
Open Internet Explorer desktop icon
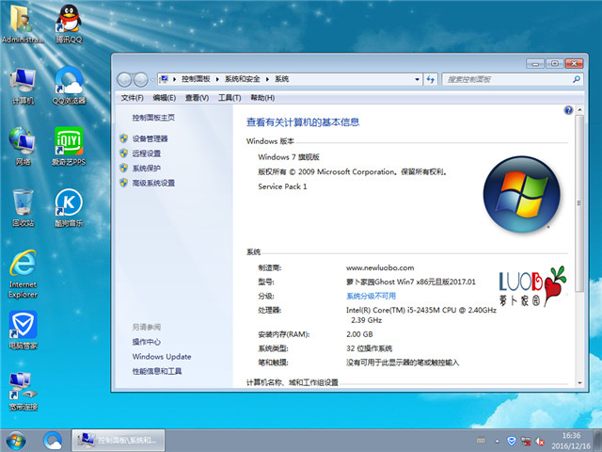point(23,274)
